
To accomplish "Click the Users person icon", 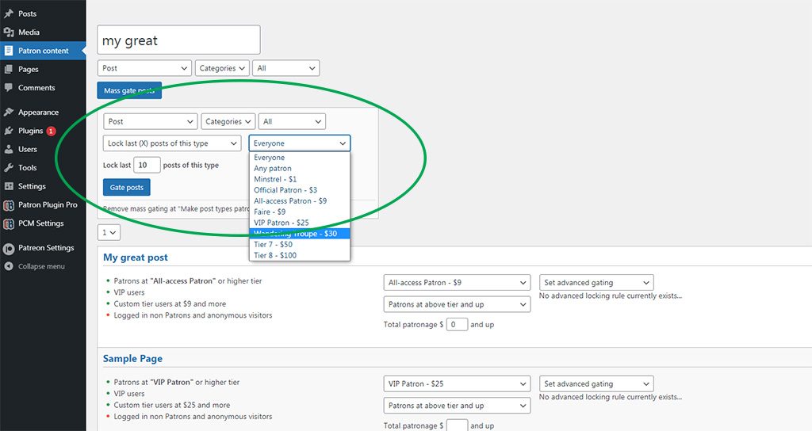I will tap(9, 149).
